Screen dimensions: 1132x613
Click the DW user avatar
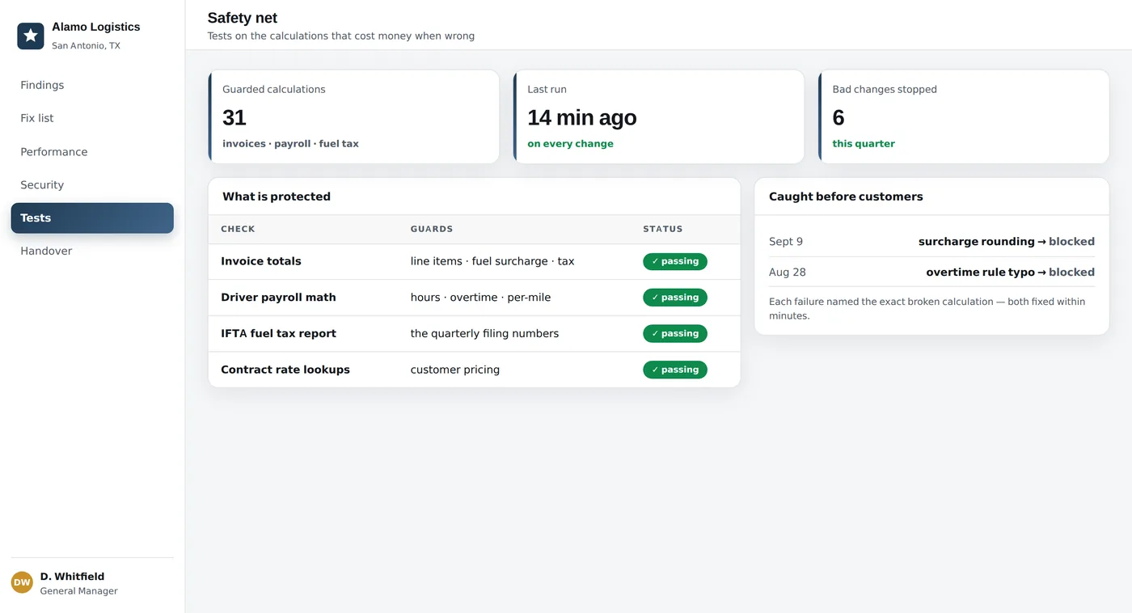click(22, 582)
